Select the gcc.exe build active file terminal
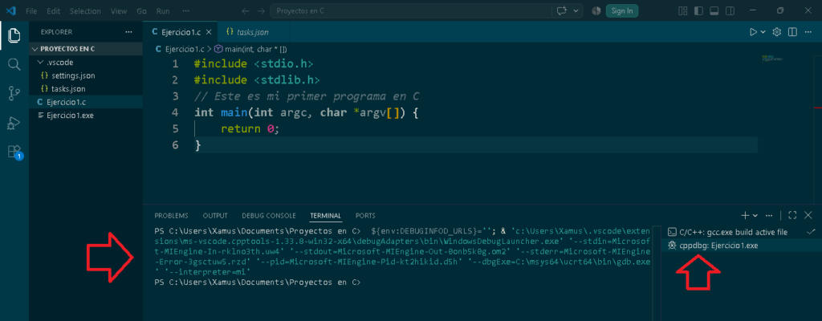This screenshot has width=822, height=321. 741,232
